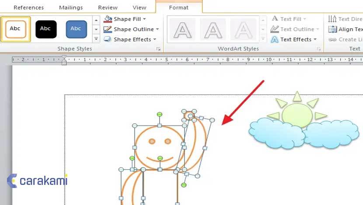Select the Format tab
The height and width of the screenshot is (205, 363).
tap(179, 7)
